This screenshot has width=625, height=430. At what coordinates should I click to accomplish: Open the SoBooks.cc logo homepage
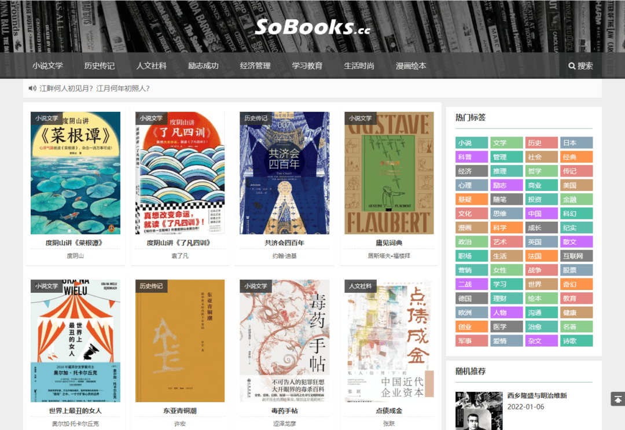pos(312,27)
